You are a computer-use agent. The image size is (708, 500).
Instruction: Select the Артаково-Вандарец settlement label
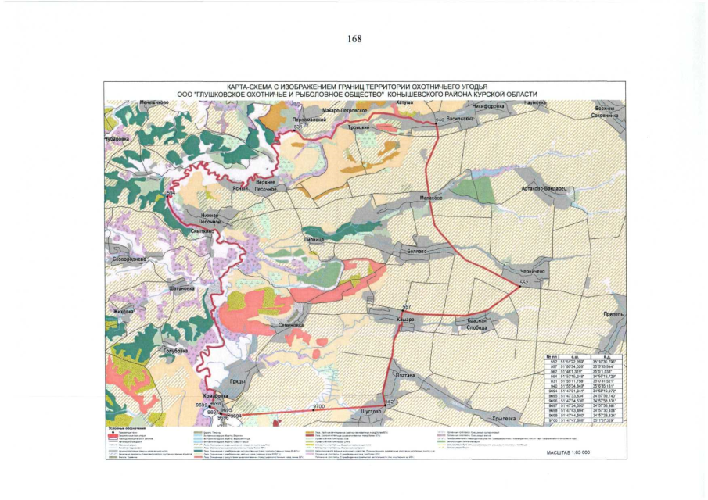[x=544, y=188]
